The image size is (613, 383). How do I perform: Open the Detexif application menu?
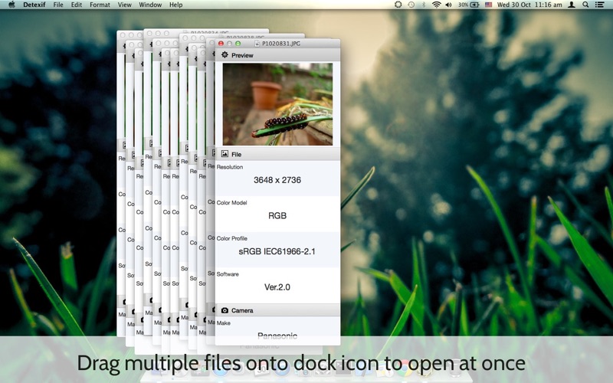[34, 5]
